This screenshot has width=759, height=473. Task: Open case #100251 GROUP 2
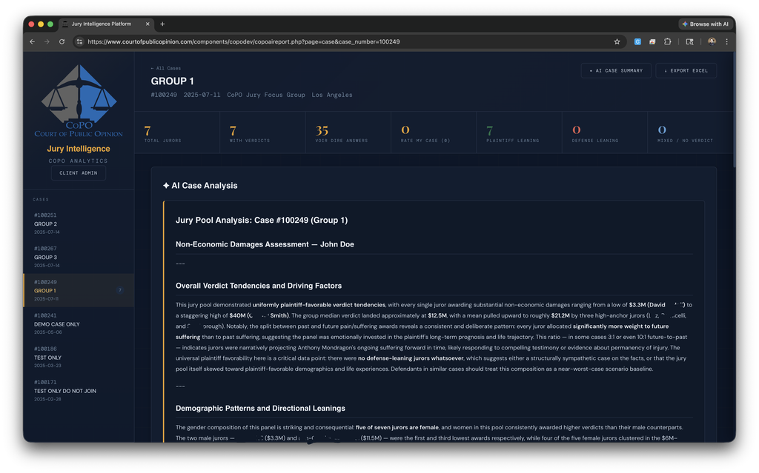point(79,224)
